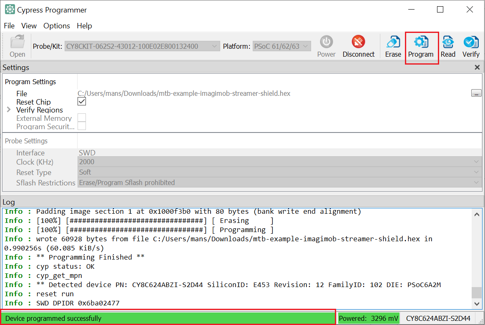Click the 'cyp_get_mpn' log line
485x325 pixels.
pos(43,275)
